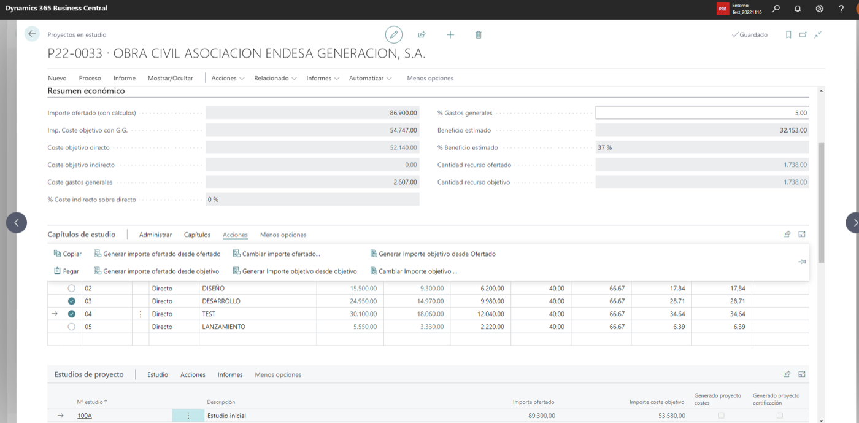Click the PRB environment badge
Screen dimensions: 859x423
(x=723, y=9)
